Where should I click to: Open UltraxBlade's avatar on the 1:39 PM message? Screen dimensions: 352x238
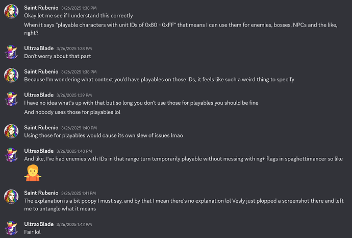coord(12,99)
